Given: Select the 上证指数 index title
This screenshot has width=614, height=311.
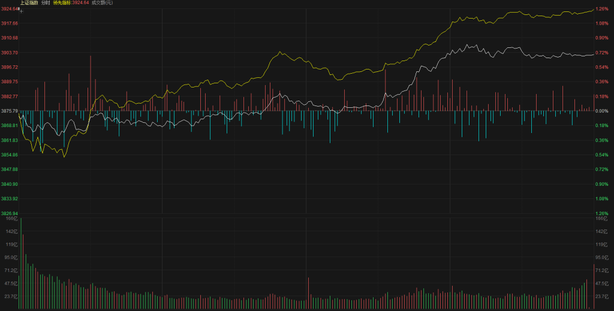Looking at the screenshot, I should pos(29,3).
